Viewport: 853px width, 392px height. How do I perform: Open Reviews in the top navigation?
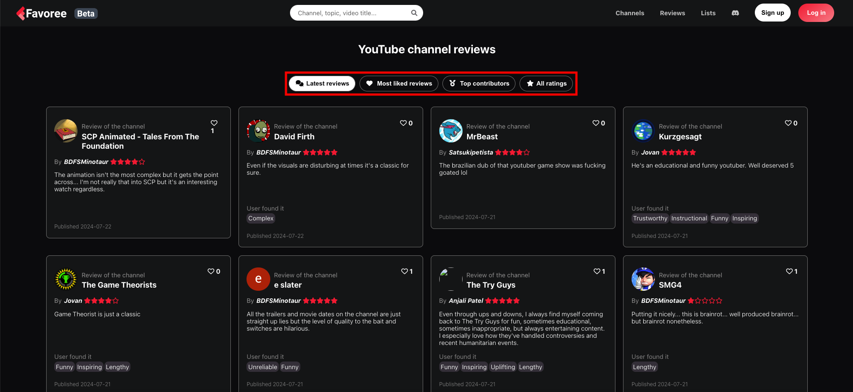[x=672, y=13]
